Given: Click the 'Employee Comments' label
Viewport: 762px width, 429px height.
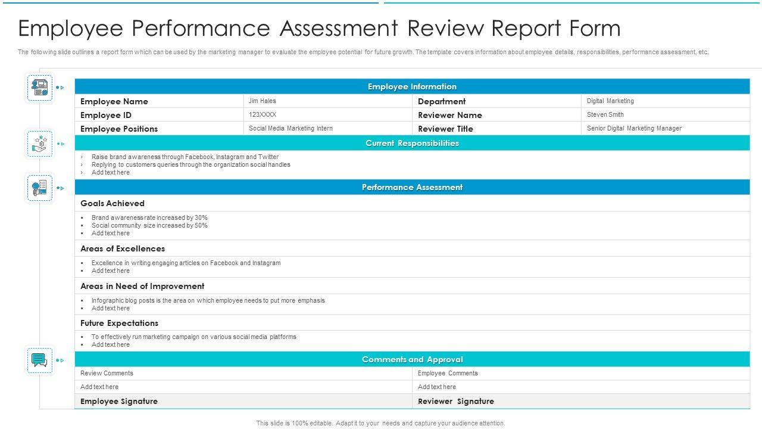Looking at the screenshot, I should (x=448, y=373).
